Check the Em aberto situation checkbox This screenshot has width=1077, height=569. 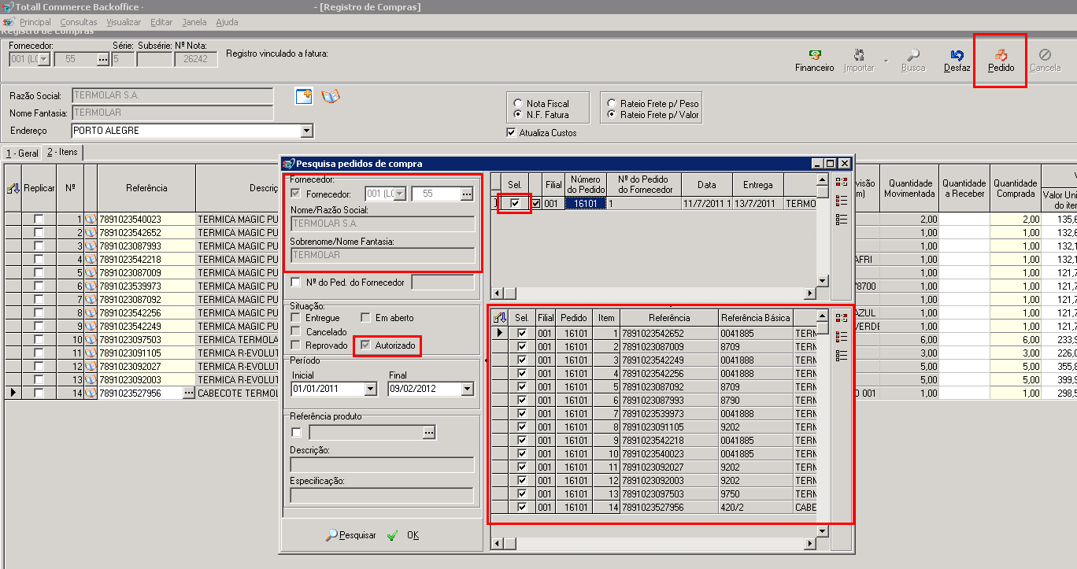click(x=365, y=318)
